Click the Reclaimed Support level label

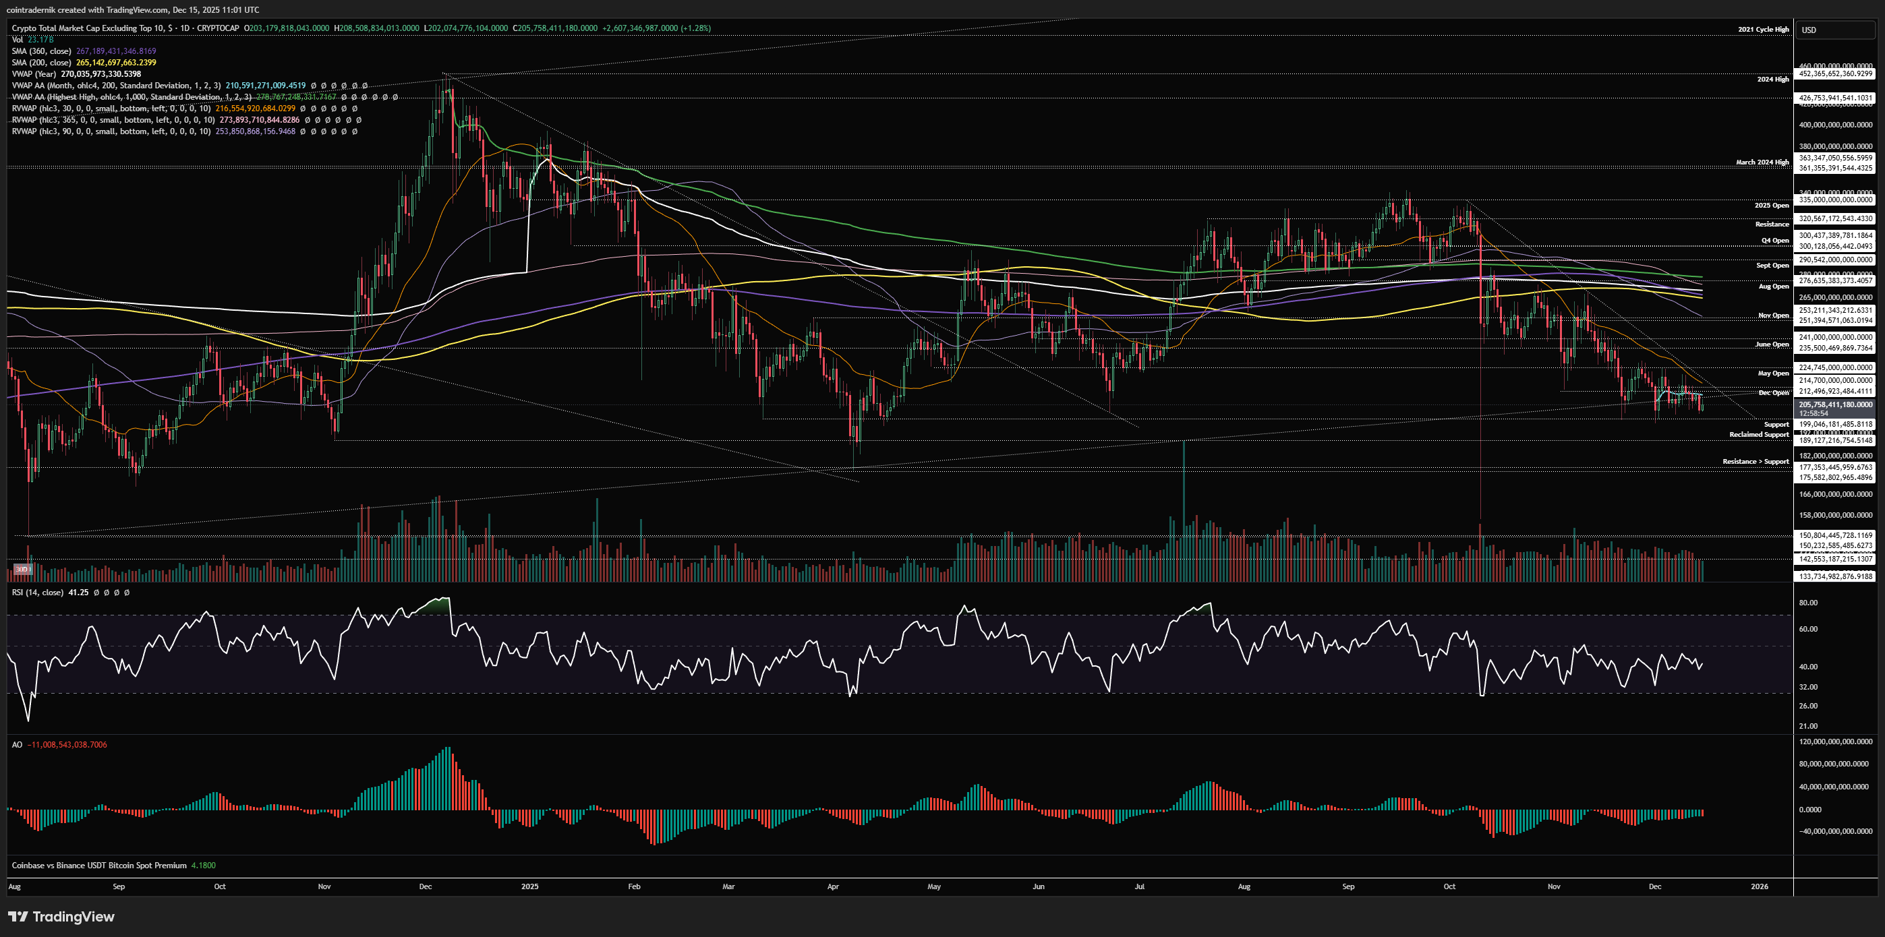(x=1758, y=435)
